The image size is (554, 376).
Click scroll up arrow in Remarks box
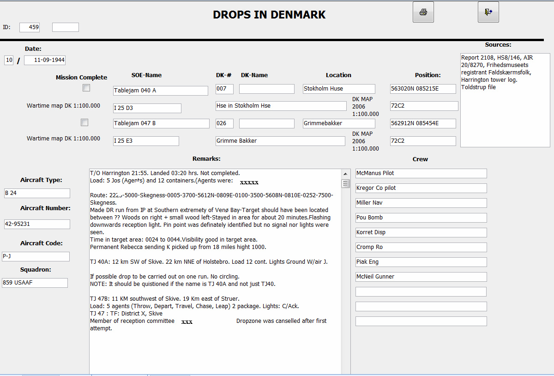pos(345,173)
